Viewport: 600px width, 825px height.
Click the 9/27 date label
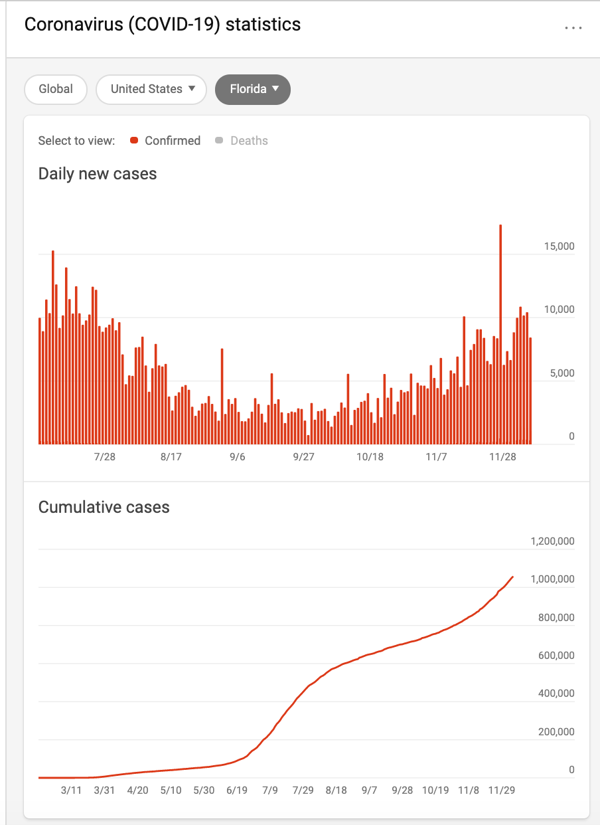tap(304, 457)
